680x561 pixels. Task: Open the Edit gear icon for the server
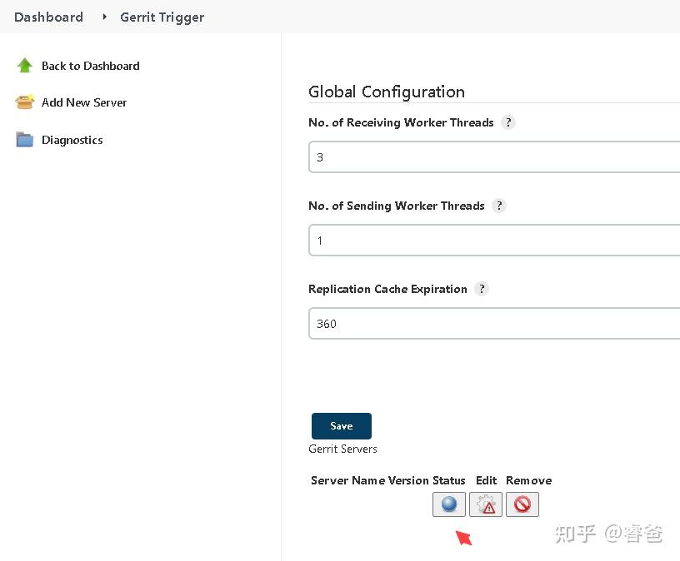point(485,504)
